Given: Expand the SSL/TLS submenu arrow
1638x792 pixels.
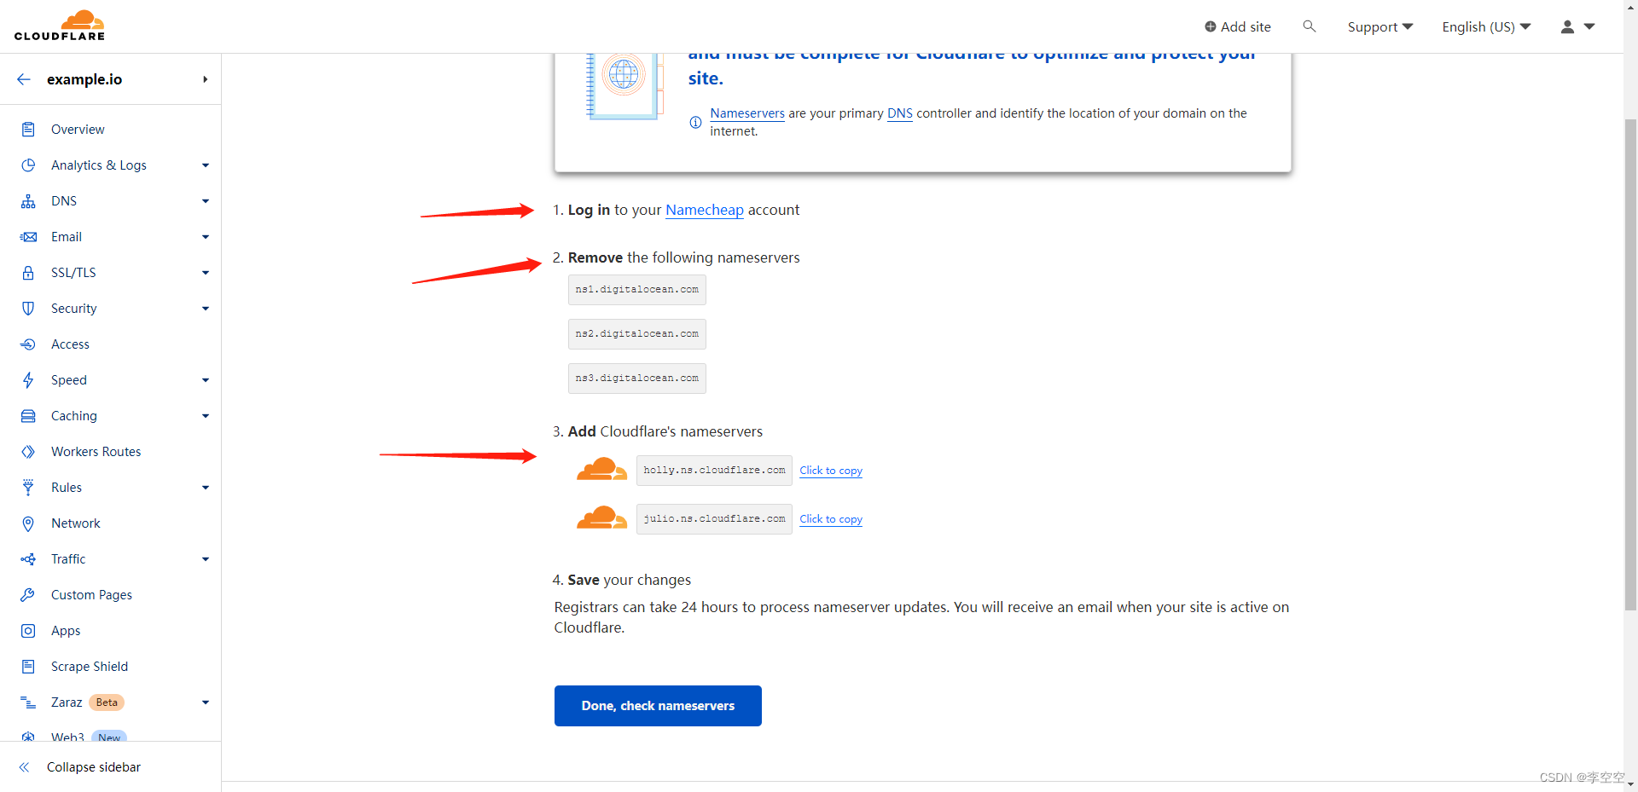Looking at the screenshot, I should click(206, 273).
